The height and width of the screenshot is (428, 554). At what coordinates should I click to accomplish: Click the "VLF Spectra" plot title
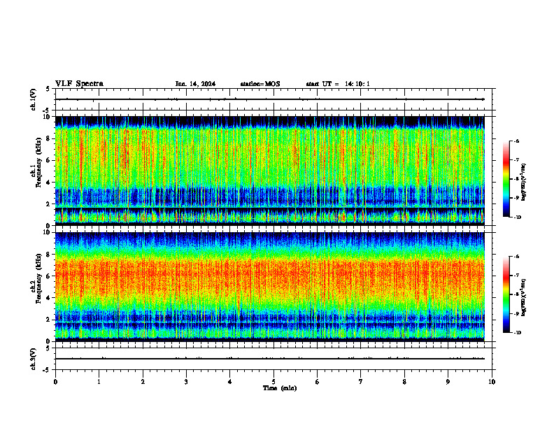pos(79,84)
